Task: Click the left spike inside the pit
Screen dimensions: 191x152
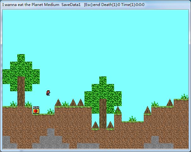Action: (x=95, y=125)
